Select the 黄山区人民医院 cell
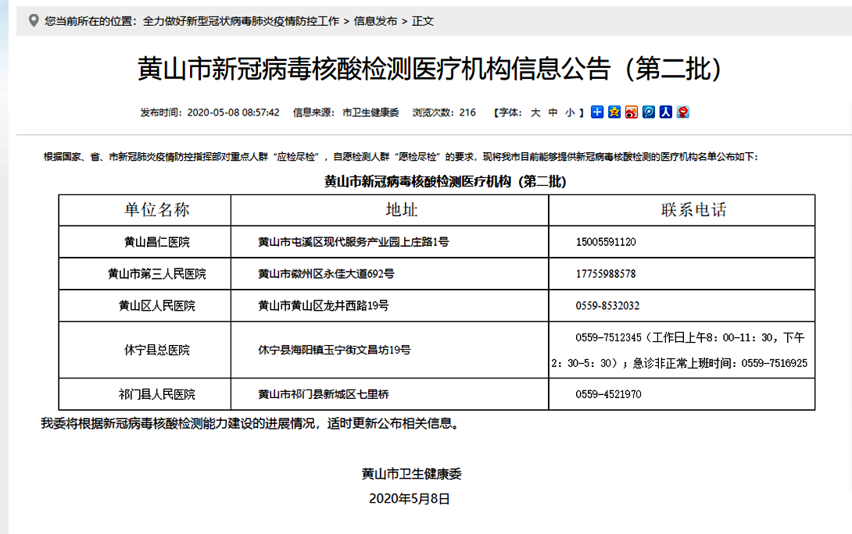 click(x=145, y=306)
